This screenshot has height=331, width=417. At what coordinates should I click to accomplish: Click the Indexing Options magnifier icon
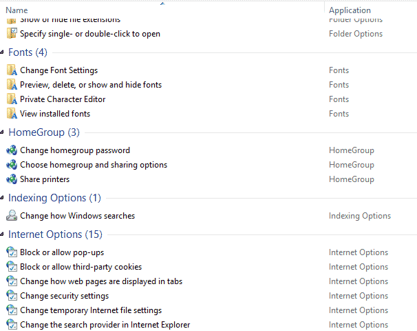[x=11, y=216]
